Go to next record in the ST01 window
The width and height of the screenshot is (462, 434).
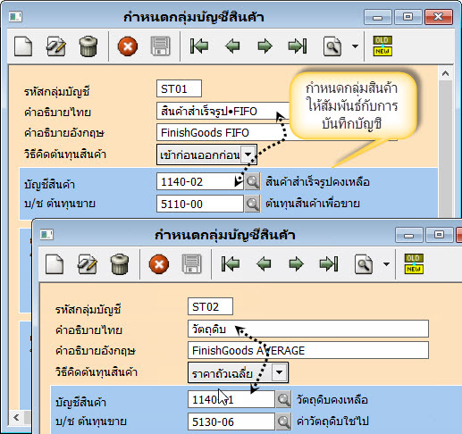point(265,46)
